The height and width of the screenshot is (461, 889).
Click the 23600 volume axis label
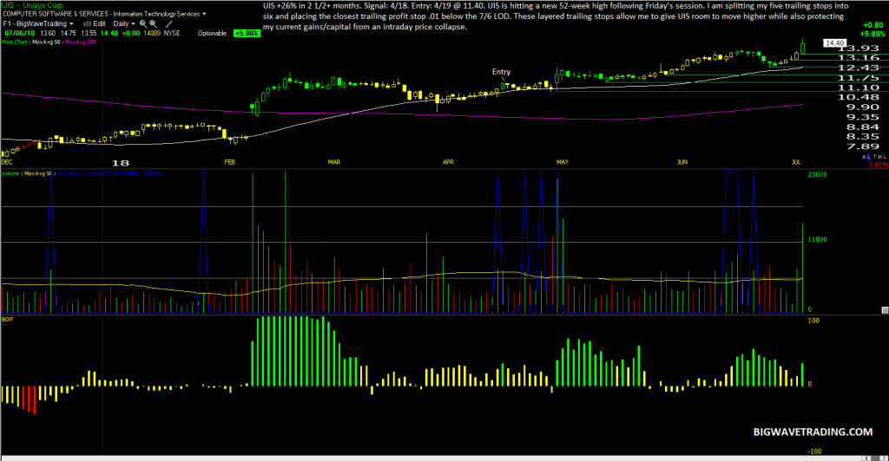(817, 175)
